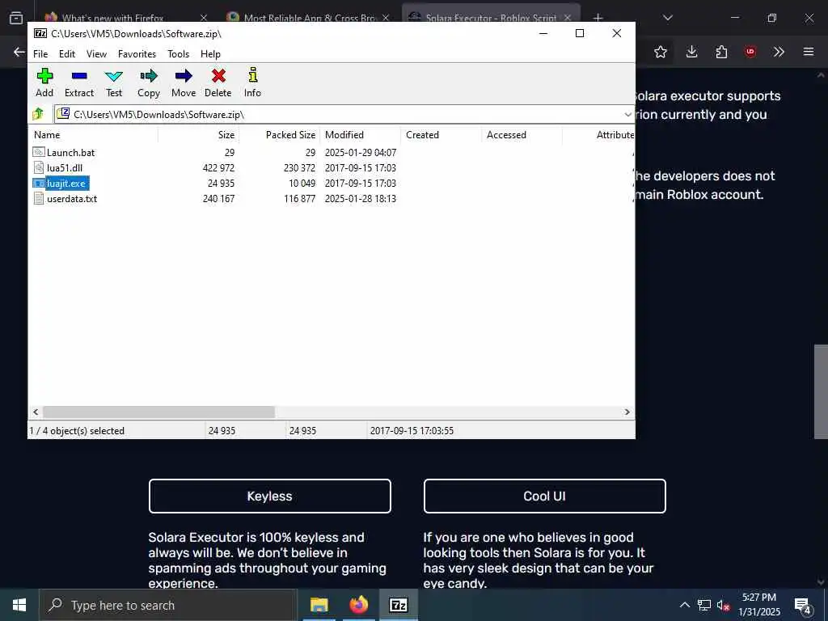Click the network tray icon

click(x=704, y=605)
